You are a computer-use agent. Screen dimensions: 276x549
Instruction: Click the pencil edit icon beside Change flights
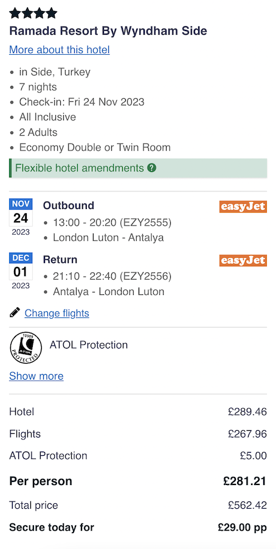(15, 313)
